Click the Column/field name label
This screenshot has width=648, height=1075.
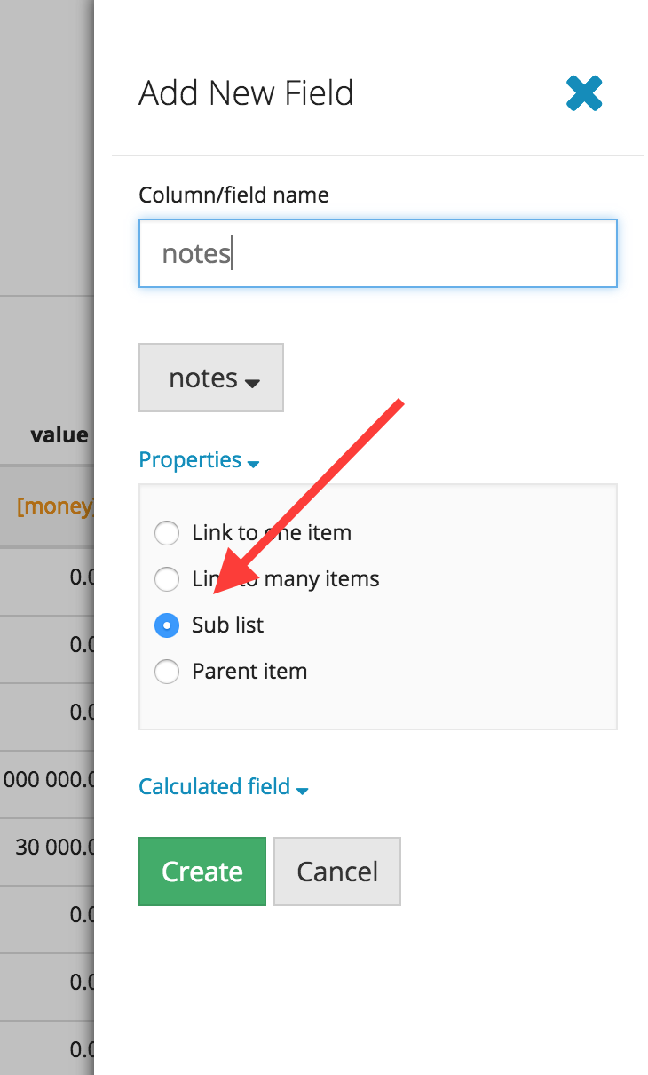(233, 195)
